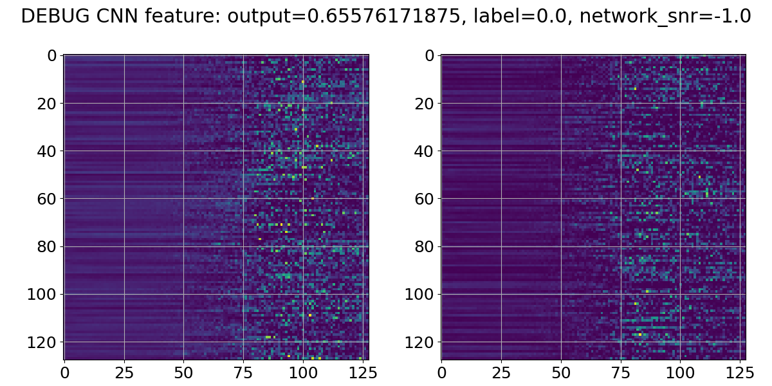Select x-axis tick label 125 on right plot
Screen dimensions: 772x386
click(740, 372)
